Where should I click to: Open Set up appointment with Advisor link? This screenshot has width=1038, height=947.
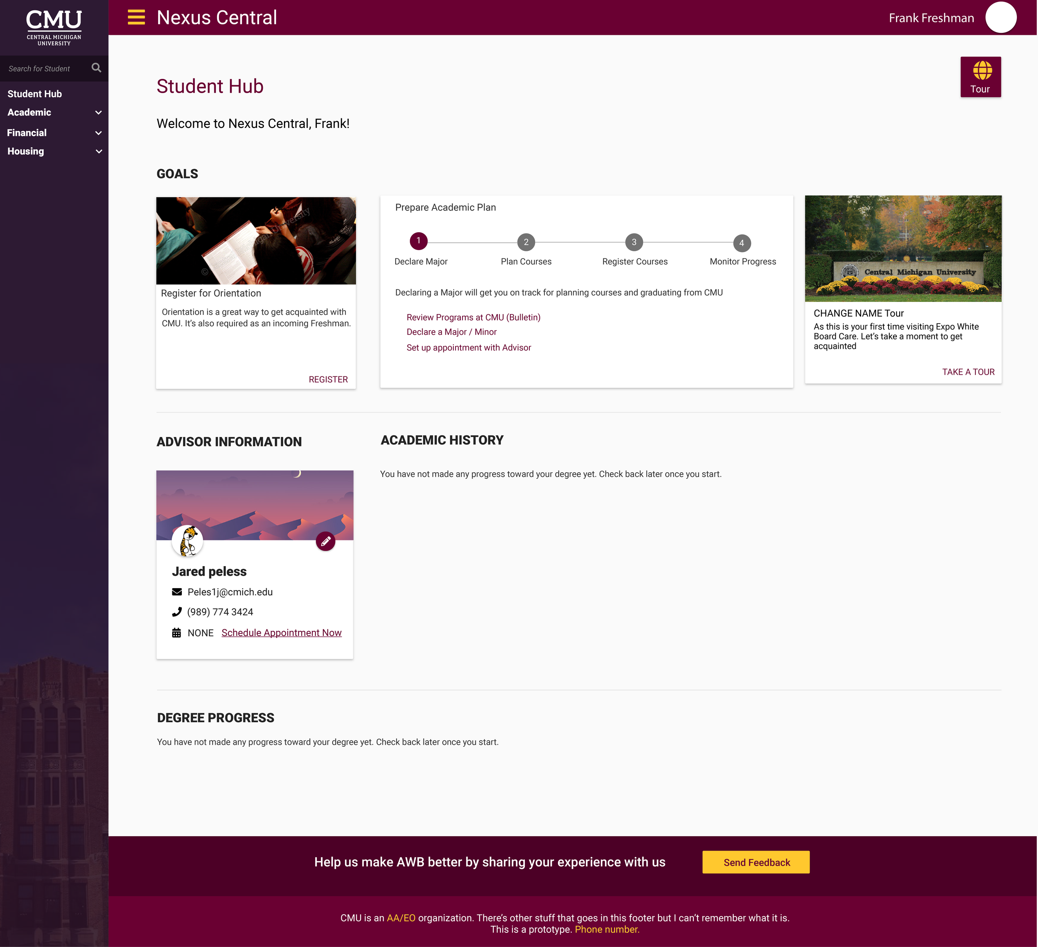click(x=468, y=348)
